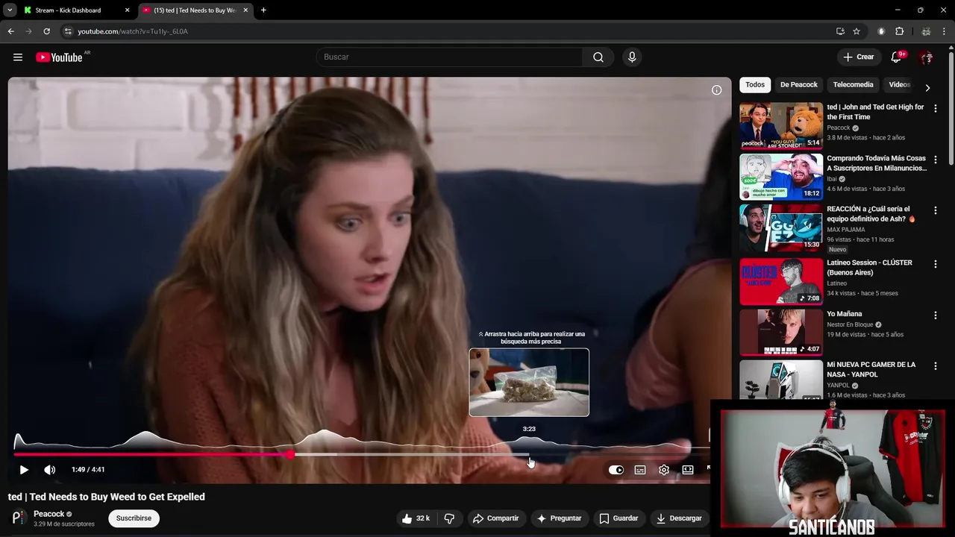Select the Telecomedia filter chip
This screenshot has width=955, height=537.
click(x=853, y=85)
